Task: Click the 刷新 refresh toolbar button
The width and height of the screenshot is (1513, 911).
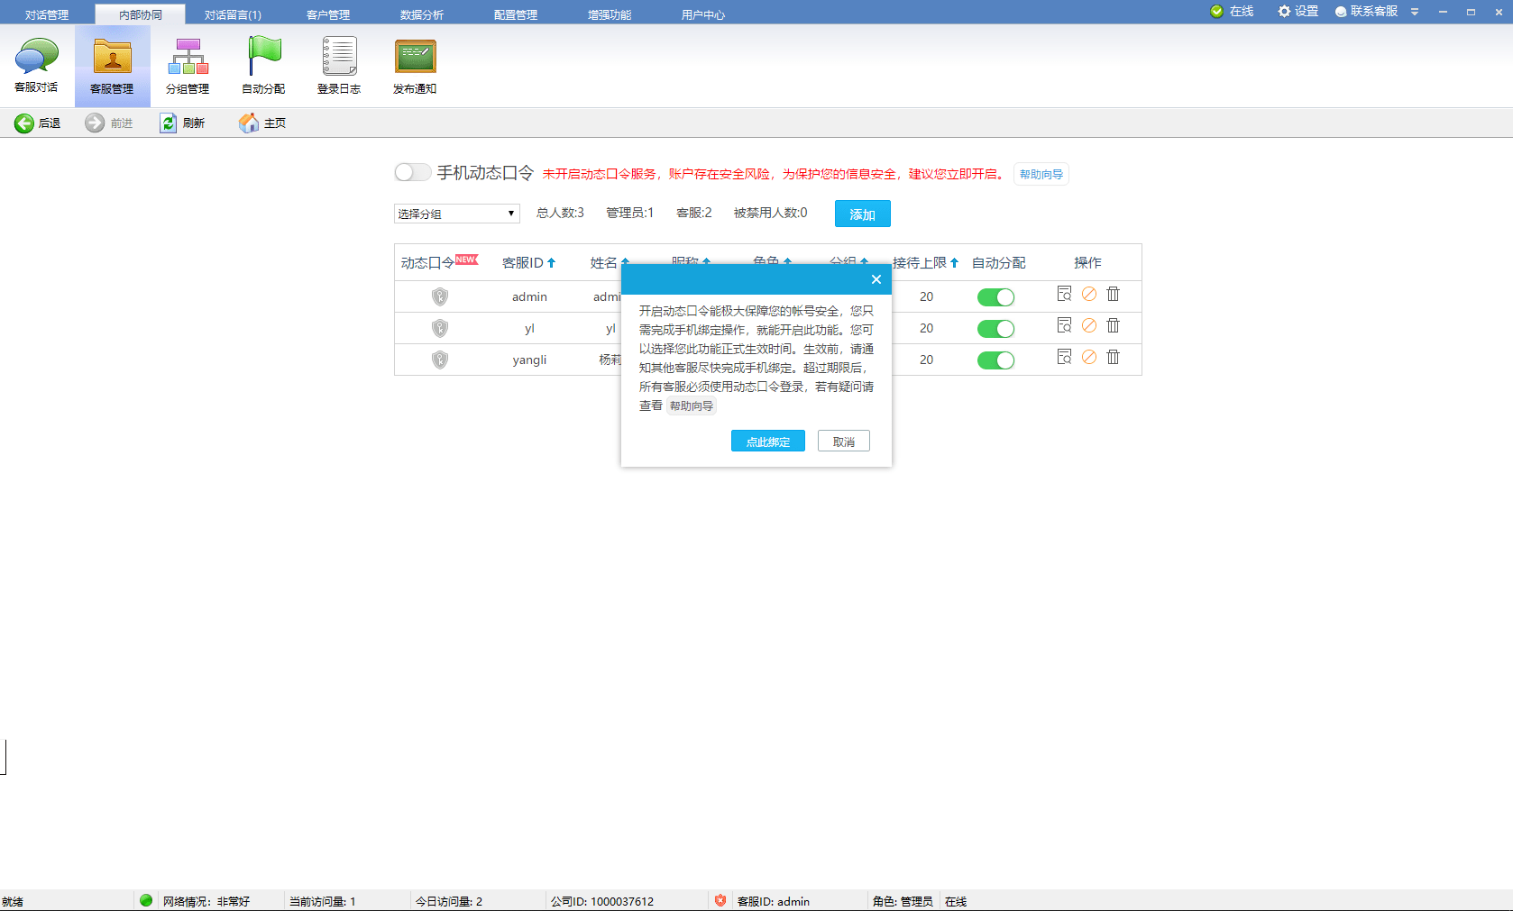Action: [182, 123]
